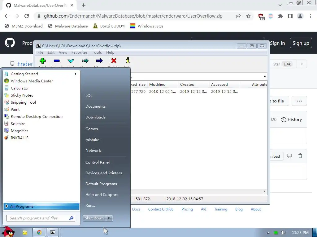The height and width of the screenshot is (237, 317).
Task: Open the 7-Zip File menu
Action: [40, 52]
